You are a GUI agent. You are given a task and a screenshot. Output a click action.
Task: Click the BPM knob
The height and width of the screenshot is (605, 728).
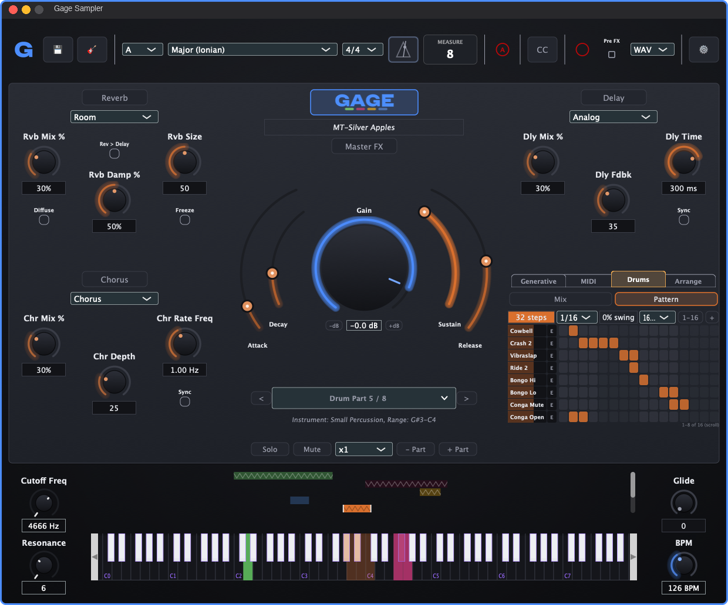[x=683, y=565]
